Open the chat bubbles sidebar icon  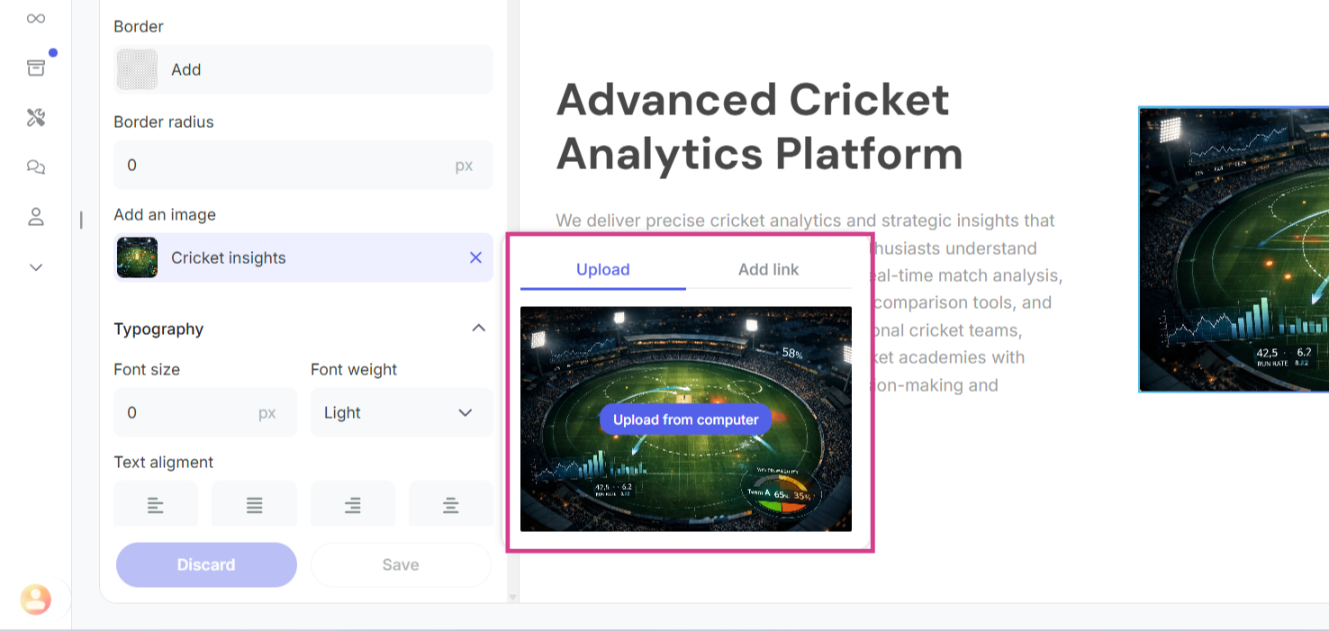point(36,167)
